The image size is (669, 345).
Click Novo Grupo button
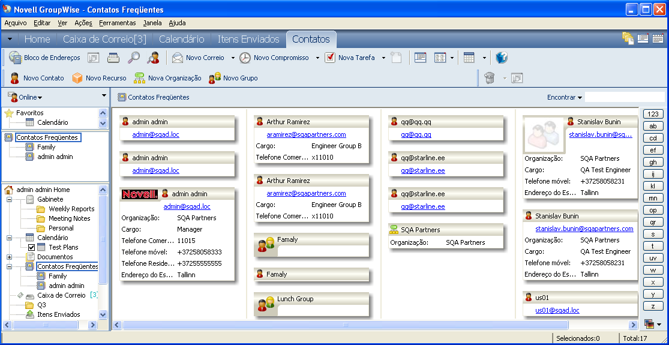[233, 78]
